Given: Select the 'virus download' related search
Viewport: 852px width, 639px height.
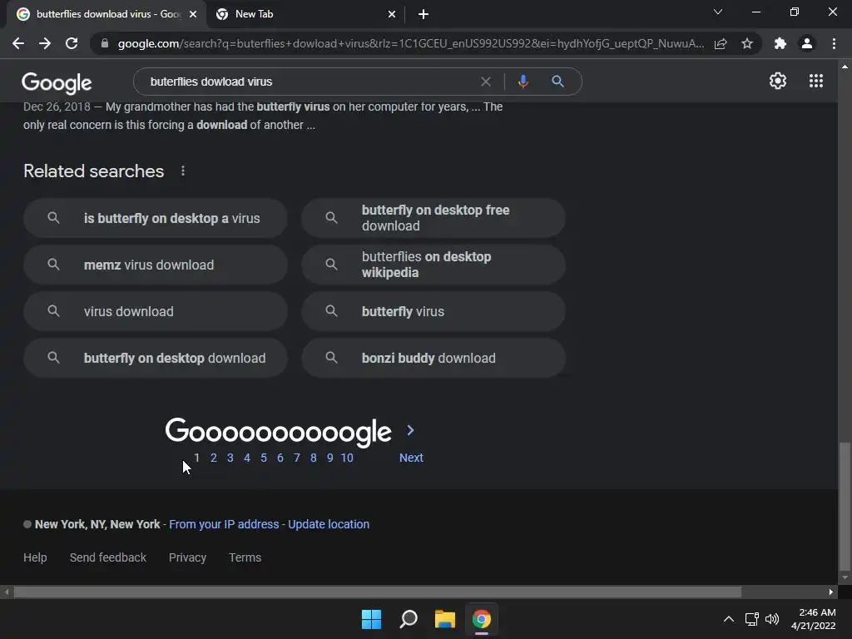Looking at the screenshot, I should tap(156, 311).
